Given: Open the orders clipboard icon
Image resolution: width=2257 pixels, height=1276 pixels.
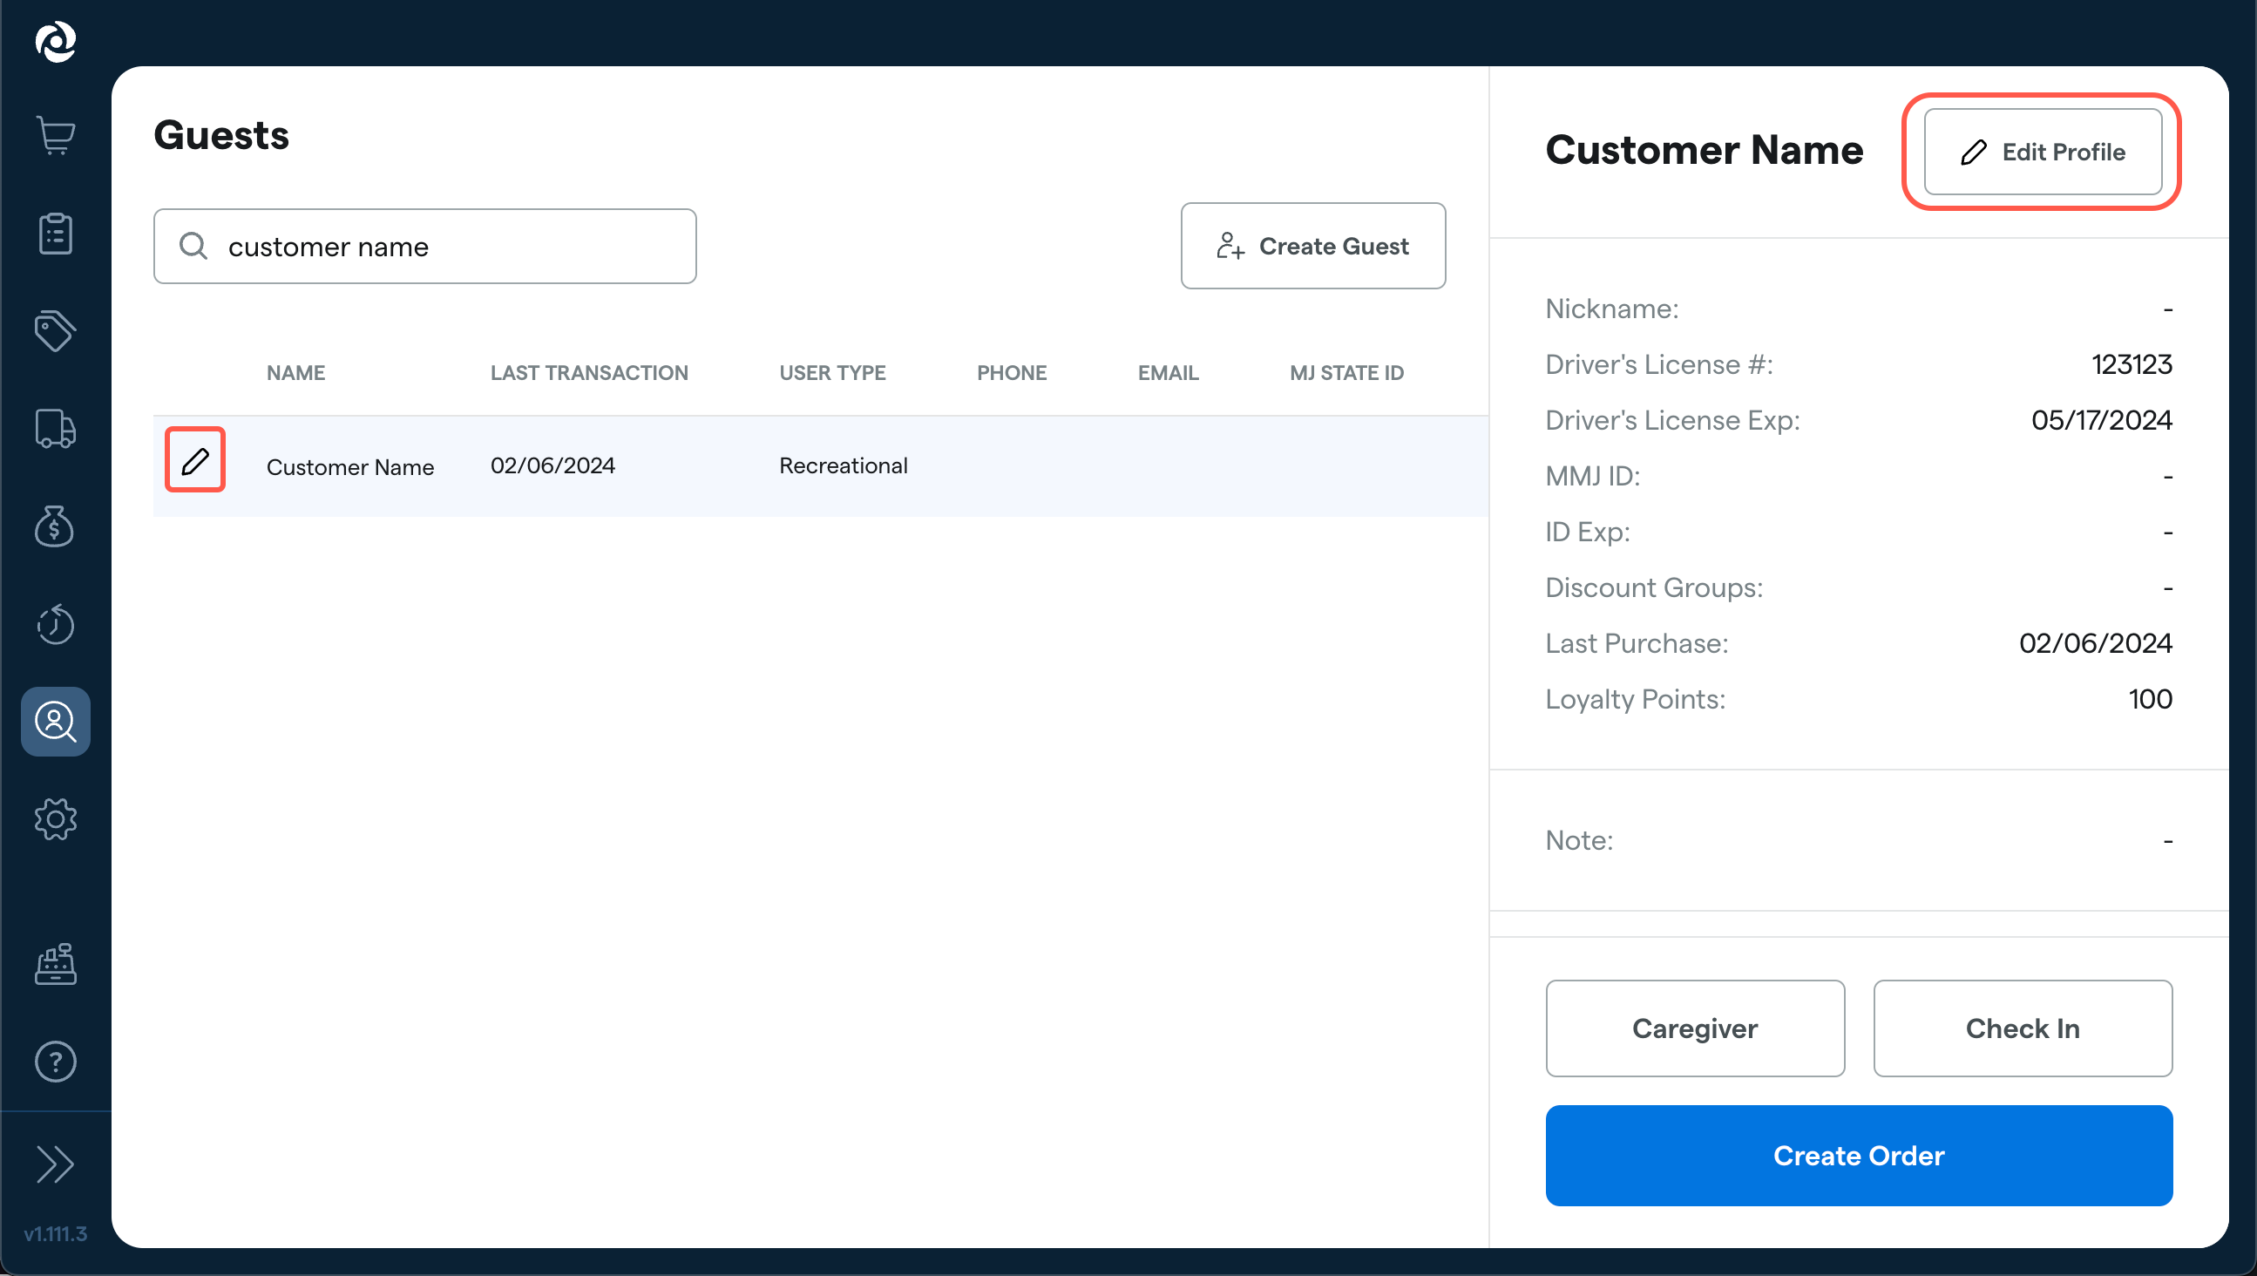Looking at the screenshot, I should click(55, 233).
